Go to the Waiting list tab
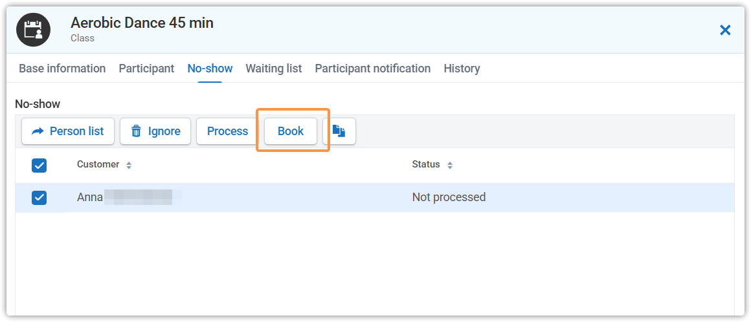The width and height of the screenshot is (751, 322). point(273,69)
